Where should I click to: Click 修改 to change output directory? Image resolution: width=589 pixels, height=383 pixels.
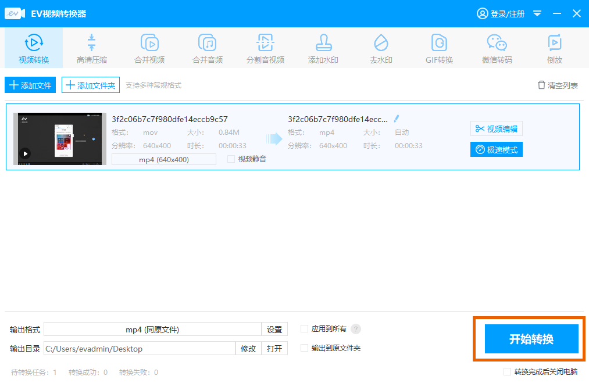248,349
